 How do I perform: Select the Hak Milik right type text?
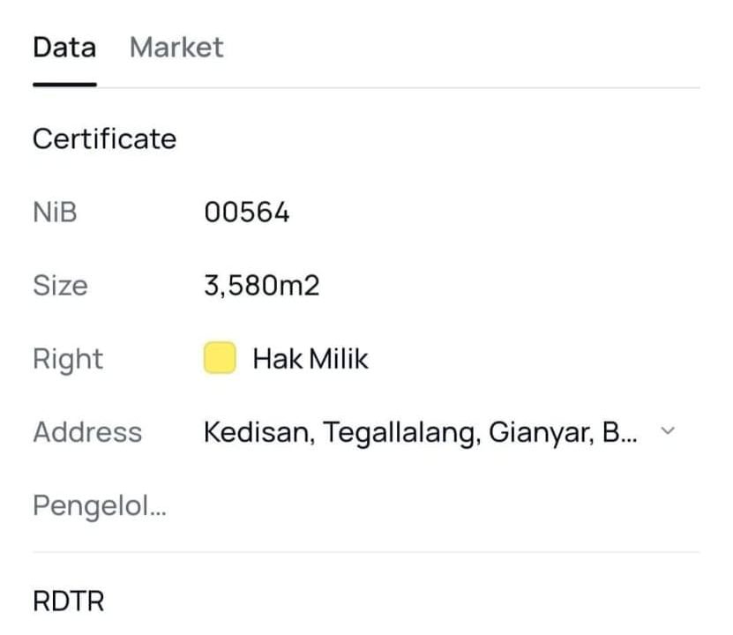tap(310, 359)
